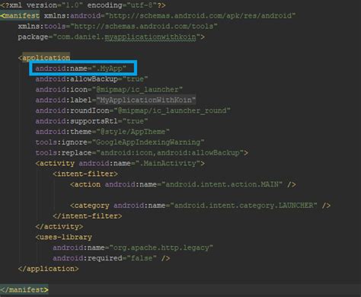Click android:allowBackup attribute line
The width and height of the screenshot is (361, 297).
click(x=91, y=79)
